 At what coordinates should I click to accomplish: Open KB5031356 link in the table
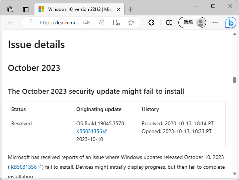pos(89,131)
